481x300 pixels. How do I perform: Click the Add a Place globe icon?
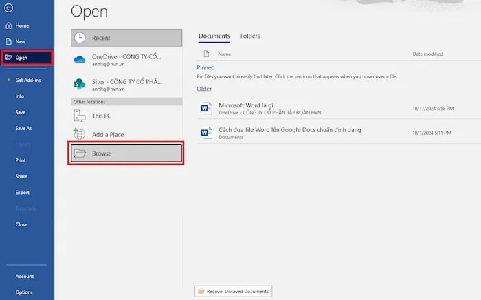point(80,134)
